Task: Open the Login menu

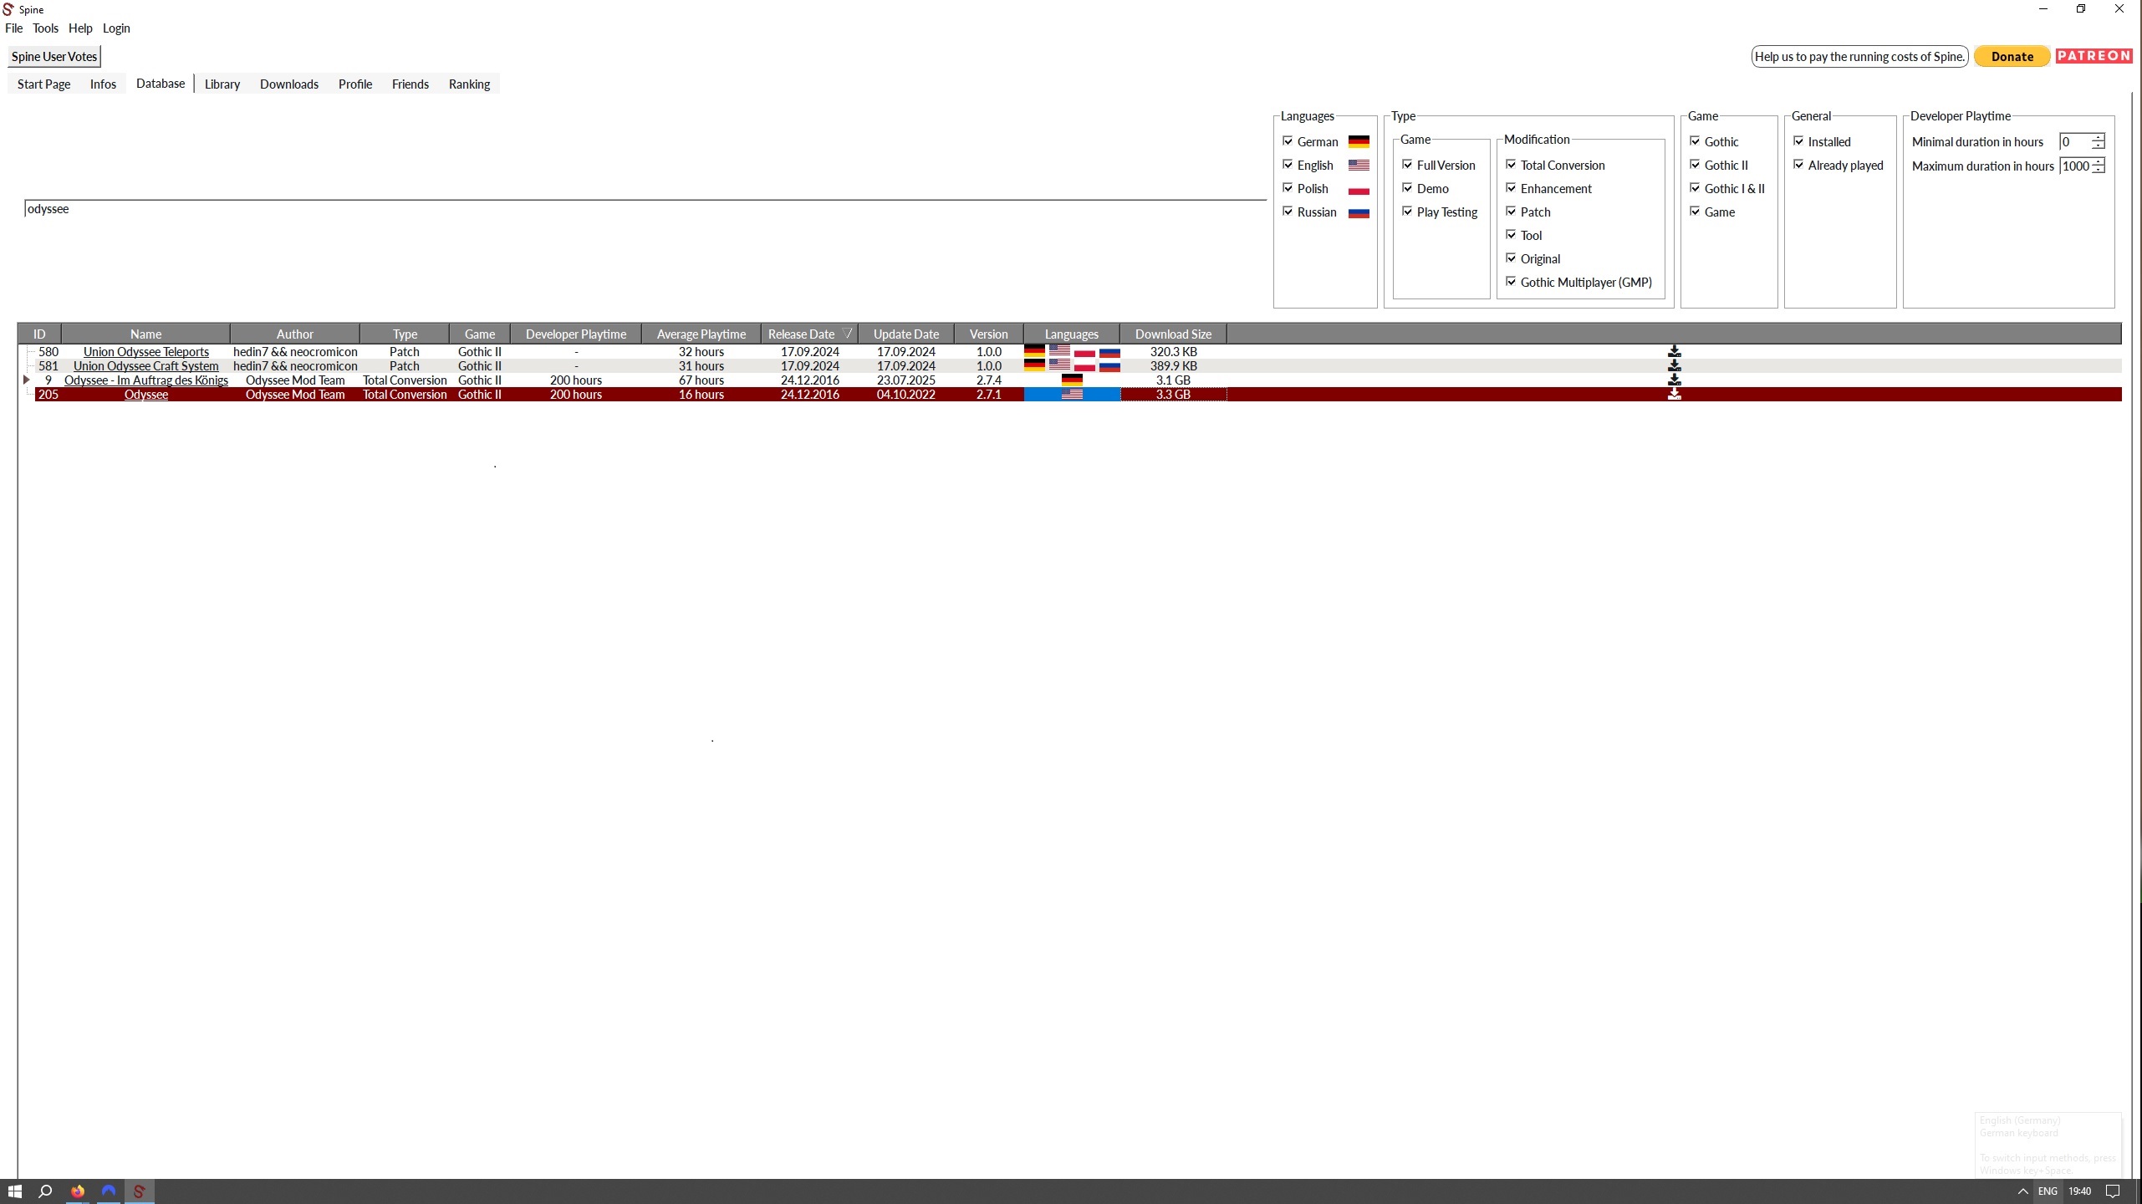Action: [x=116, y=28]
